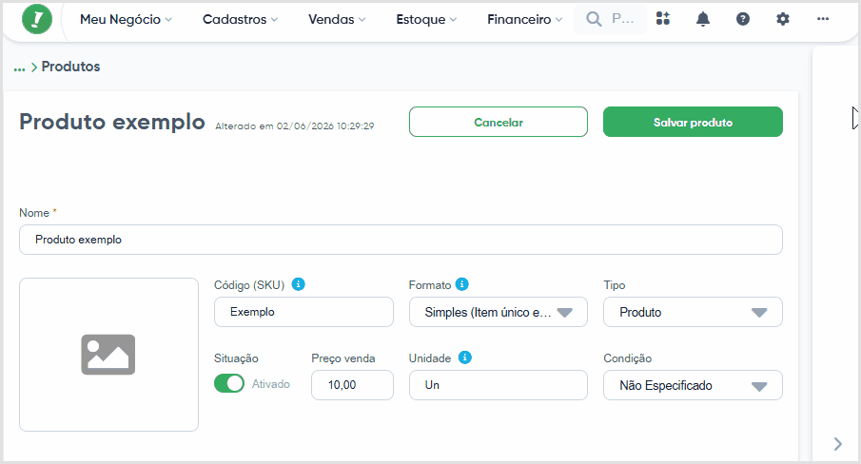Open the notifications bell icon
Image resolution: width=861 pixels, height=464 pixels.
click(703, 19)
